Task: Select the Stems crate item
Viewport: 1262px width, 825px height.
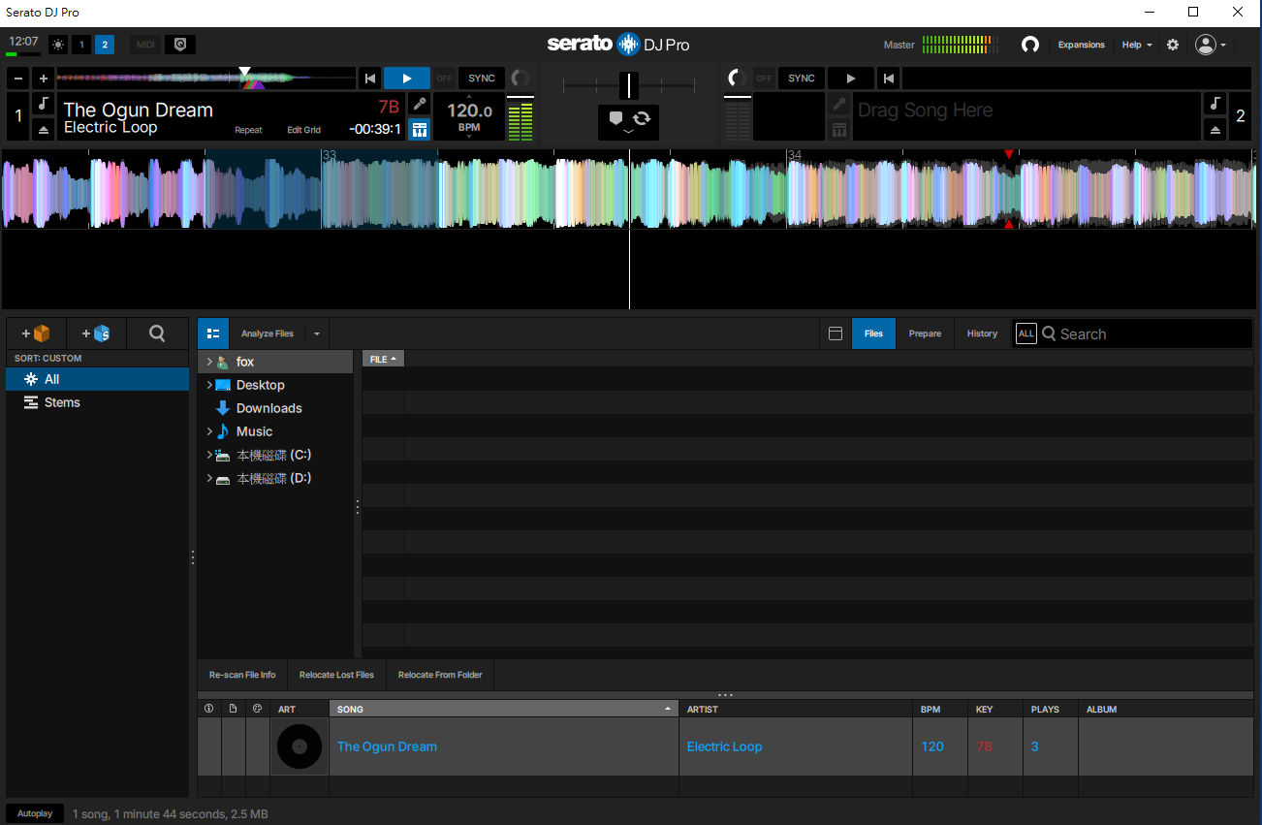Action: pyautogui.click(x=97, y=402)
